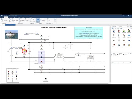Click the boat photo on the chart

[12, 34]
